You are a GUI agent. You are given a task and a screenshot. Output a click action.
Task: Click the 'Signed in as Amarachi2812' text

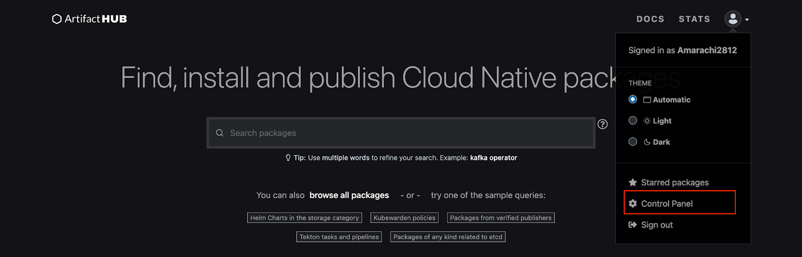pyautogui.click(x=683, y=50)
